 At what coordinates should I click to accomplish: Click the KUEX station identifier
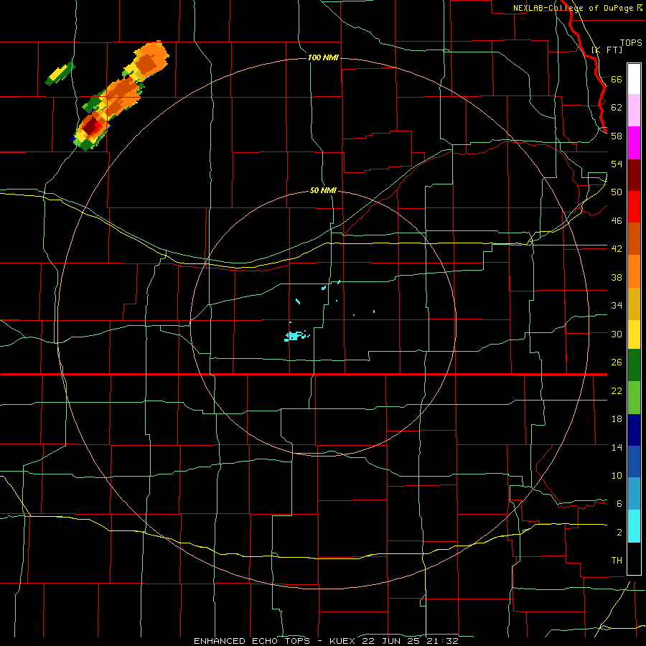[x=344, y=641]
